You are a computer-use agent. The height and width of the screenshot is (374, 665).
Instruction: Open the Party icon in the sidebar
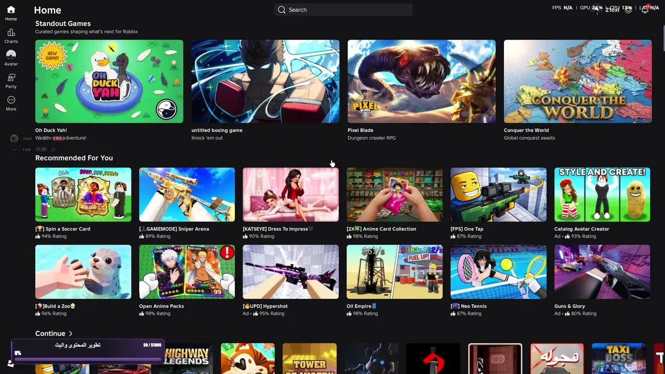click(x=11, y=77)
